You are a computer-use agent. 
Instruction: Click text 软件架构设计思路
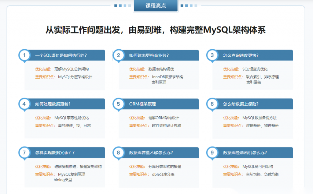[167, 125]
